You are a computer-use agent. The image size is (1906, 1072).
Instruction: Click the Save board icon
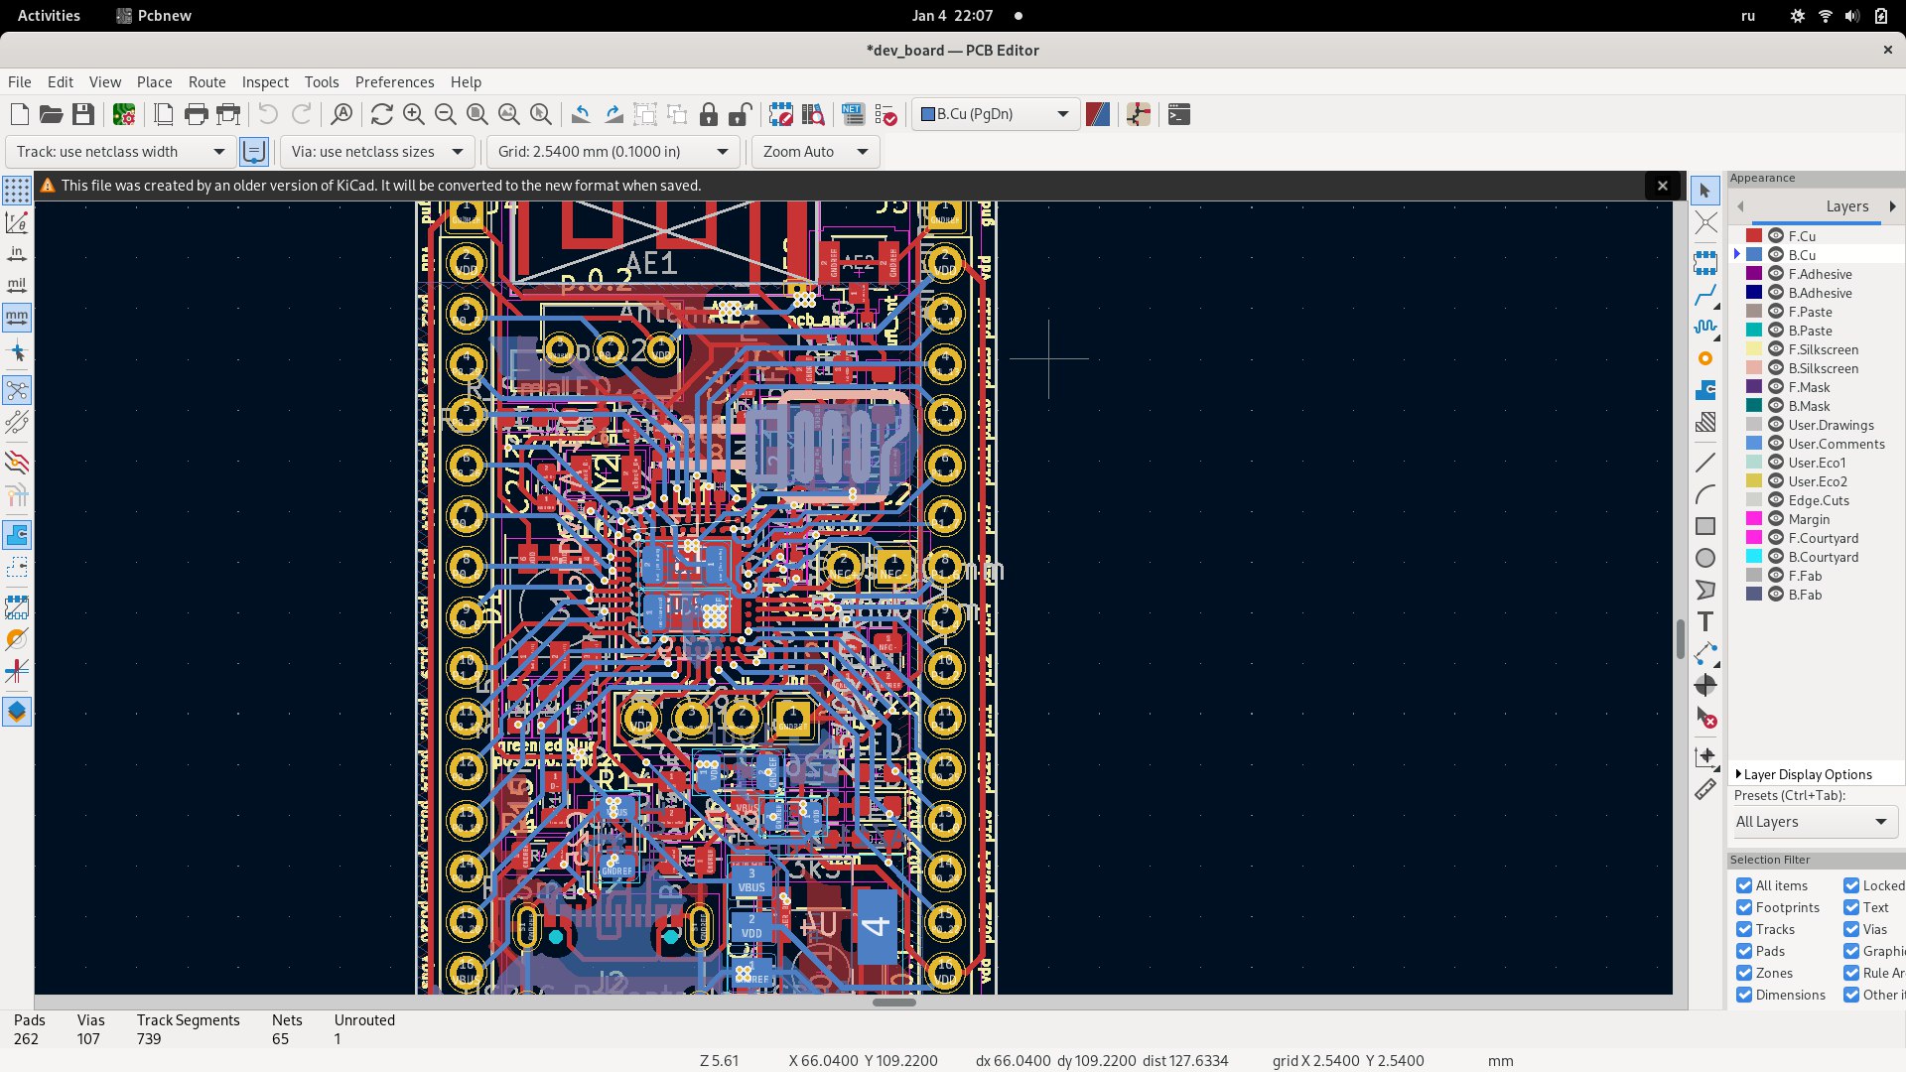(x=83, y=115)
